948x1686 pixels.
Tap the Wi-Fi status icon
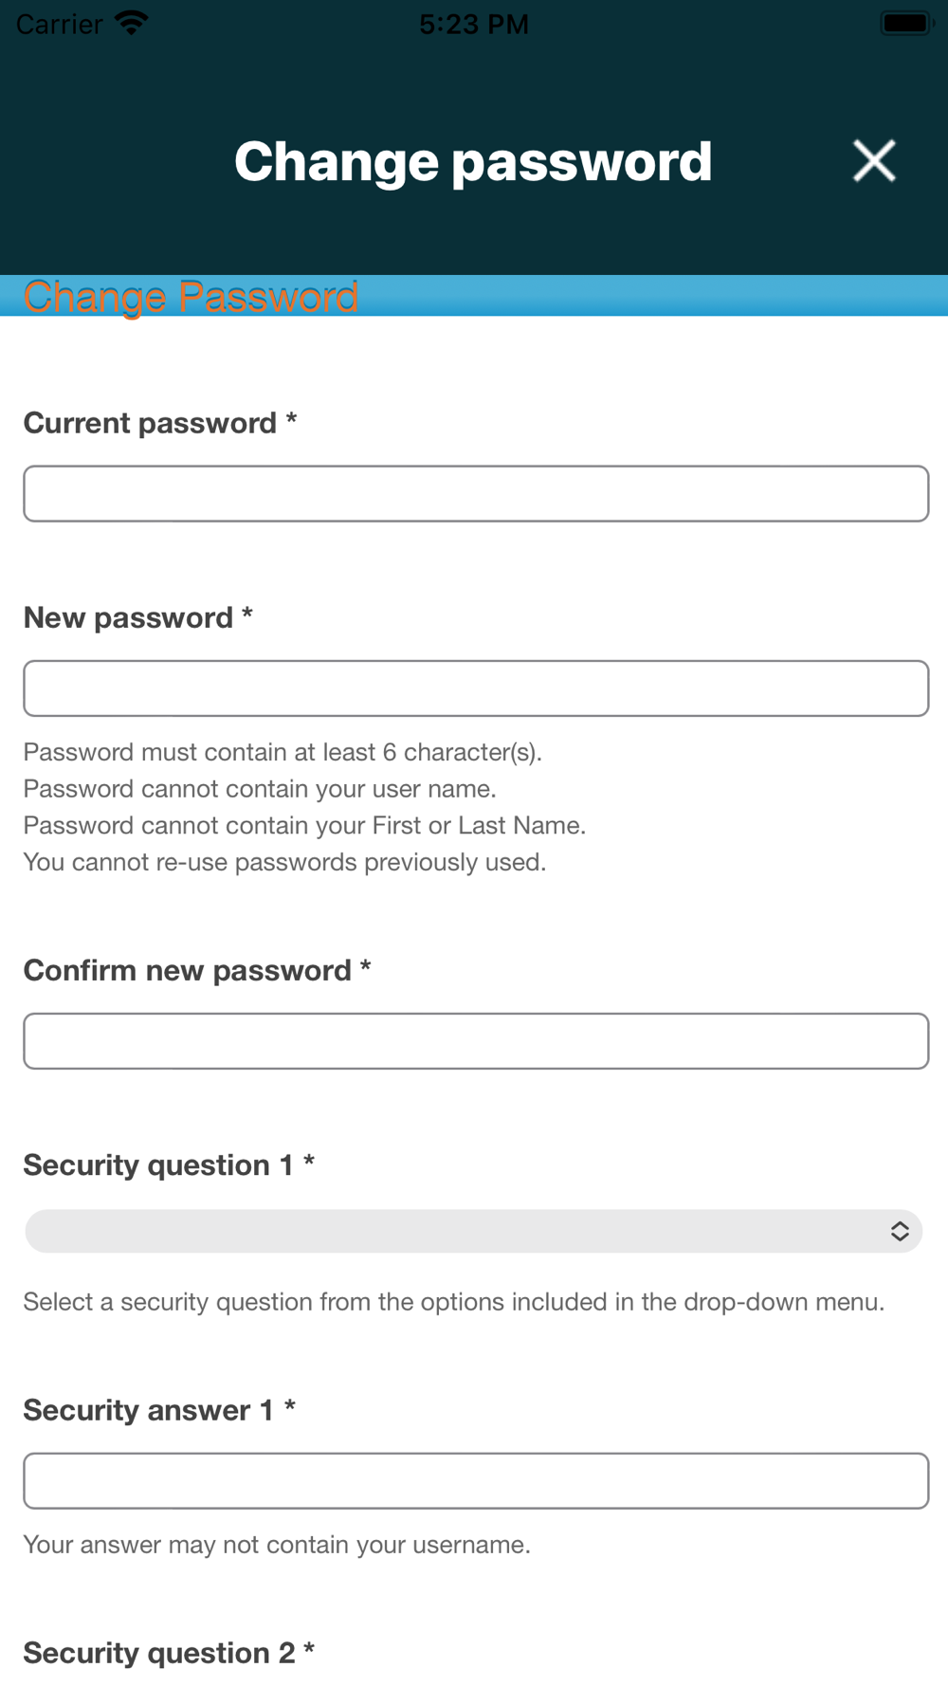[x=132, y=23]
